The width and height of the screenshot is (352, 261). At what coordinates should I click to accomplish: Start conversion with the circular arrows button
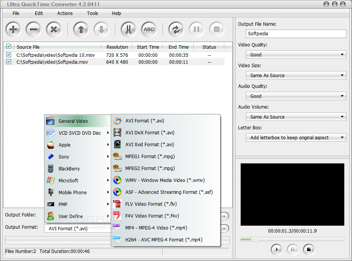pyautogui.click(x=176, y=29)
